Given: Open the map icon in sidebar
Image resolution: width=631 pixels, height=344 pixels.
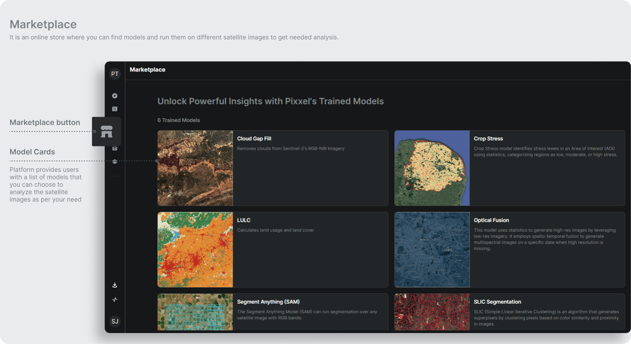Looking at the screenshot, I should (115, 109).
